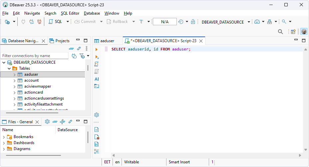Collapse the DBEAVER_DATASOURCE tree node
This screenshot has height=167, width=309.
(x=4, y=62)
